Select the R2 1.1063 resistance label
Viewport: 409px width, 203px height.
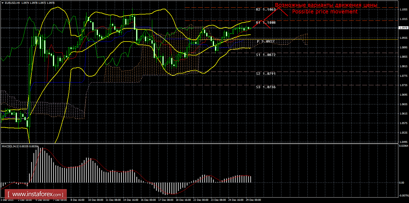pos(266,9)
